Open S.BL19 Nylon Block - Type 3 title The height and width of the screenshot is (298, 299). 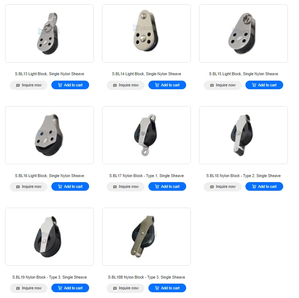(49, 277)
